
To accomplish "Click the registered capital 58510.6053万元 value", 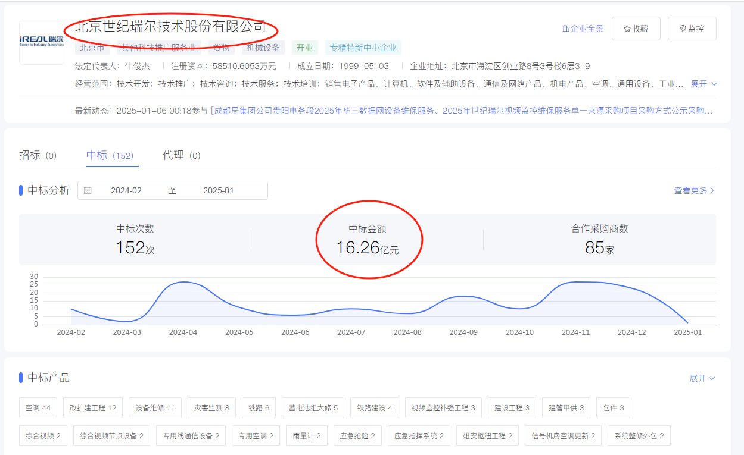I will pyautogui.click(x=244, y=66).
